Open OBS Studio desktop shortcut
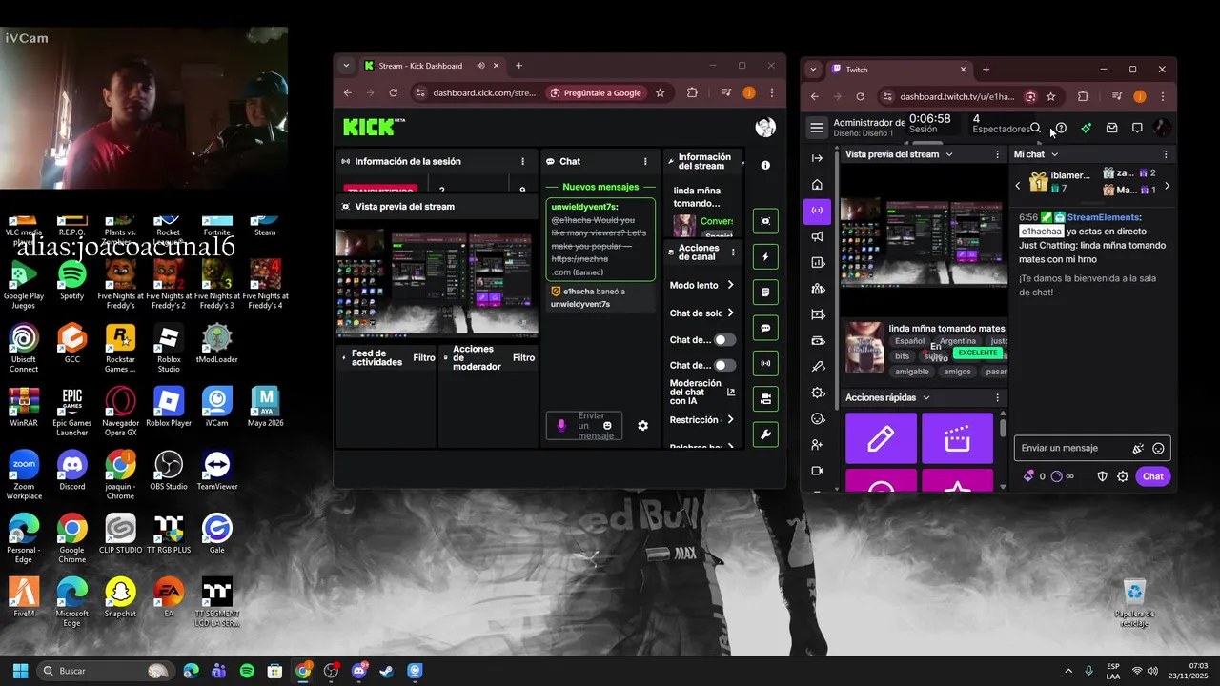 coord(169,470)
